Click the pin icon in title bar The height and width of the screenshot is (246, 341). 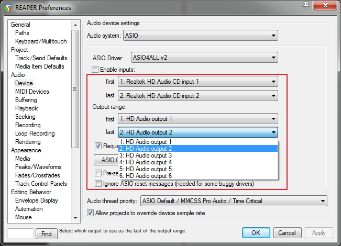point(305,5)
